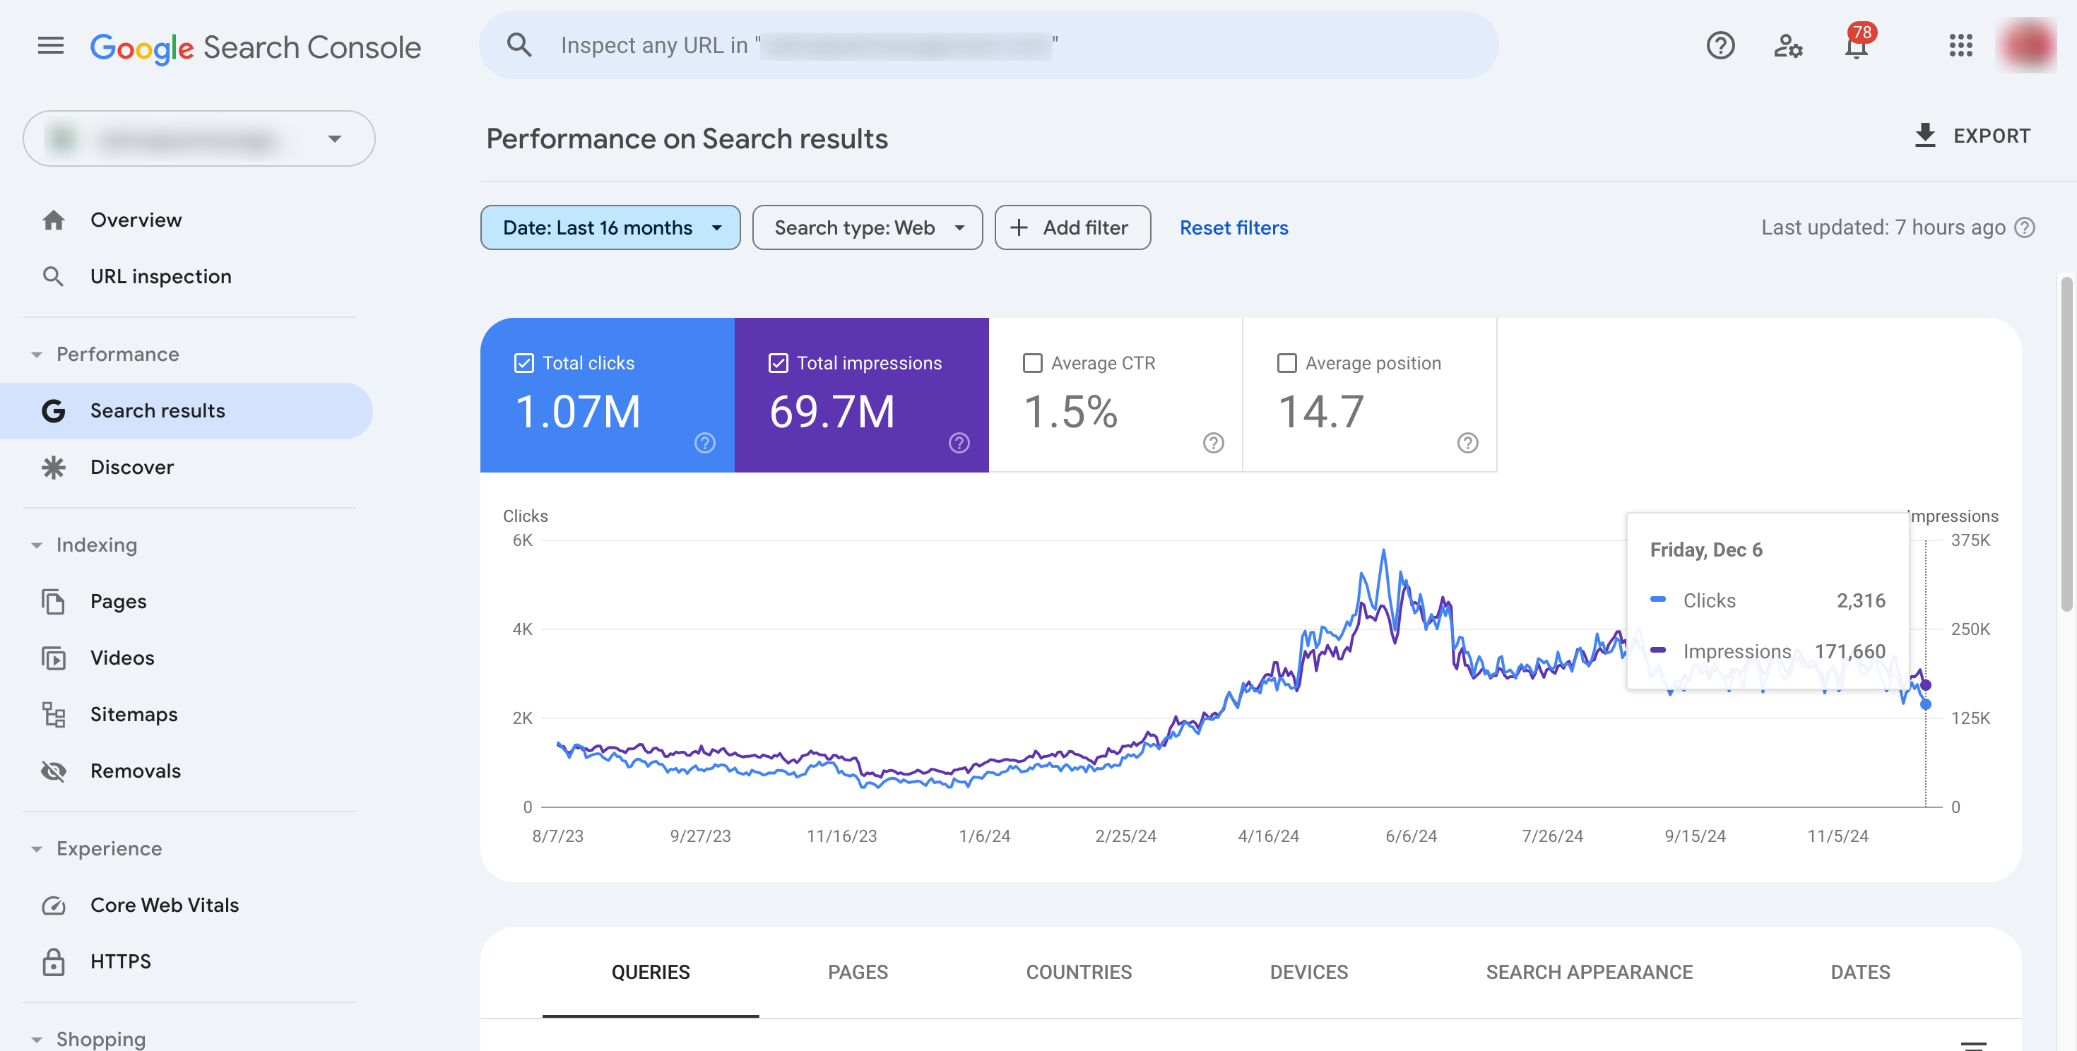This screenshot has width=2077, height=1051.
Task: Click the EXPORT button
Action: pos(1972,136)
